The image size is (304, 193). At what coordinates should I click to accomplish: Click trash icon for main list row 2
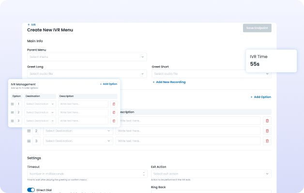point(267,131)
